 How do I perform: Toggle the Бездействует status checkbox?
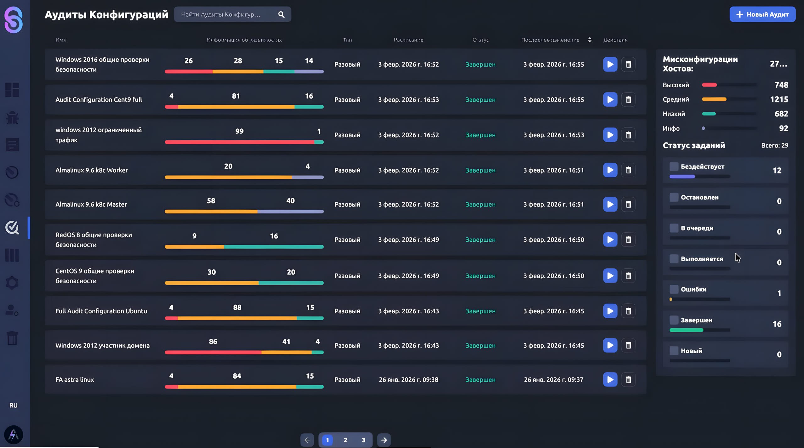pos(674,166)
